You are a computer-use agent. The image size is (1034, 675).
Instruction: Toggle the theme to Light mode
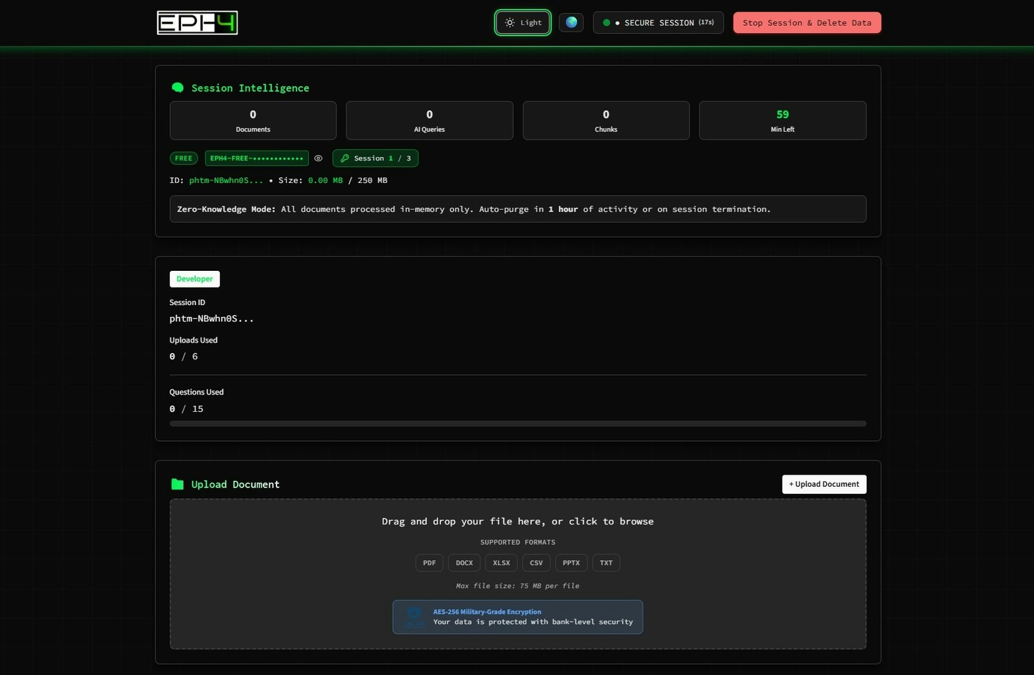pos(522,22)
